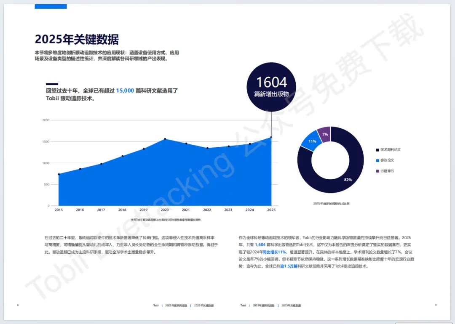Click x-axis year label 2017
Viewport: 455px width, 324px height.
click(x=101, y=210)
